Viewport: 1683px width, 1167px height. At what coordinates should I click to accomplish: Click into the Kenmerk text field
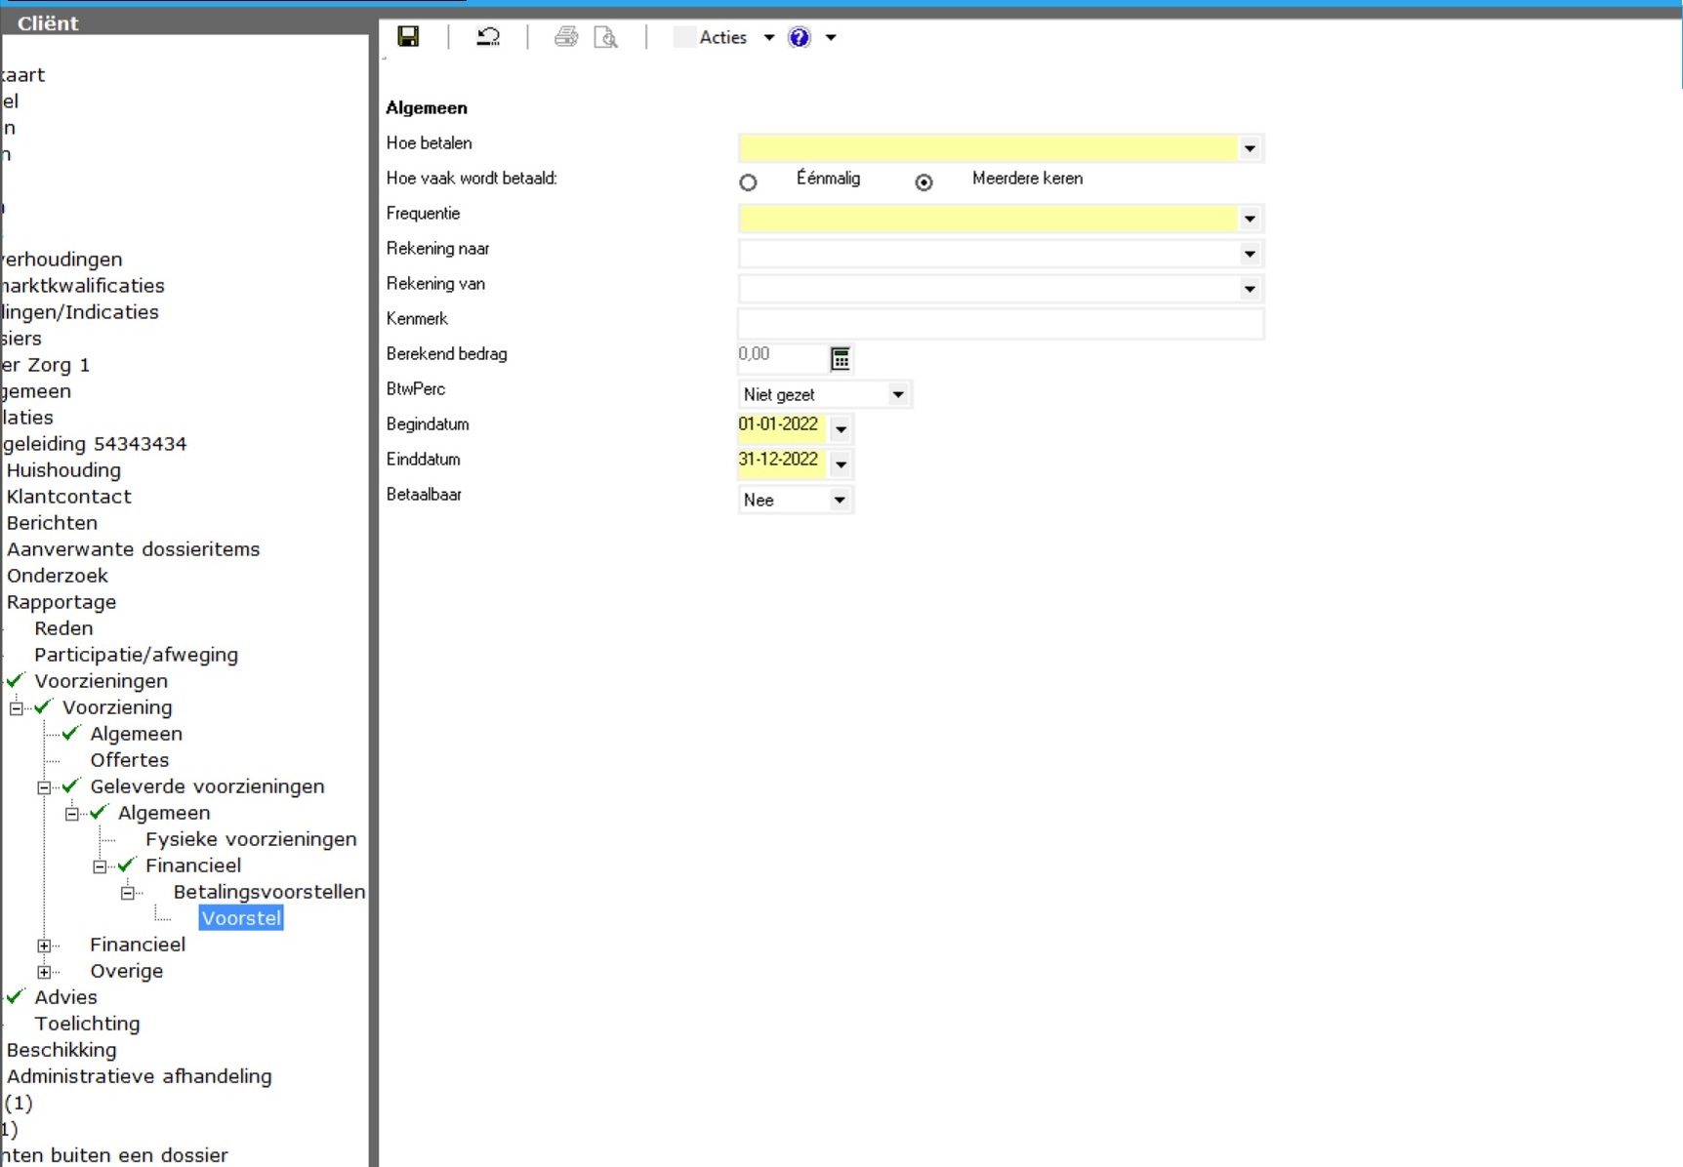(x=1000, y=323)
